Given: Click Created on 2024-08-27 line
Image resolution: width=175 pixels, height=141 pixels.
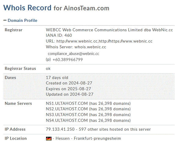Looking at the screenshot, I should point(69,83).
